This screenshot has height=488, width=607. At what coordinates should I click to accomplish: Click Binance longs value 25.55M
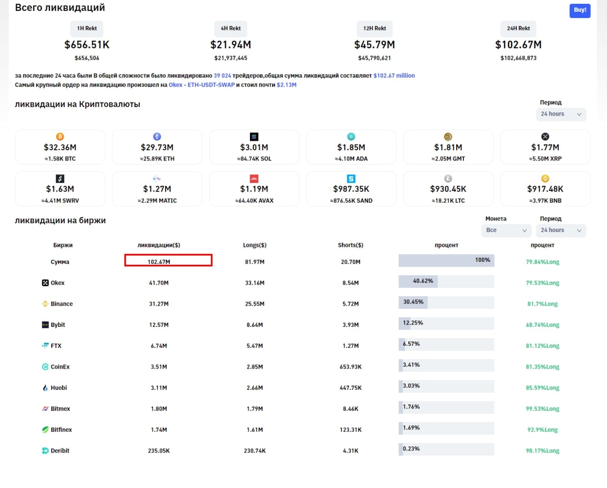(255, 304)
